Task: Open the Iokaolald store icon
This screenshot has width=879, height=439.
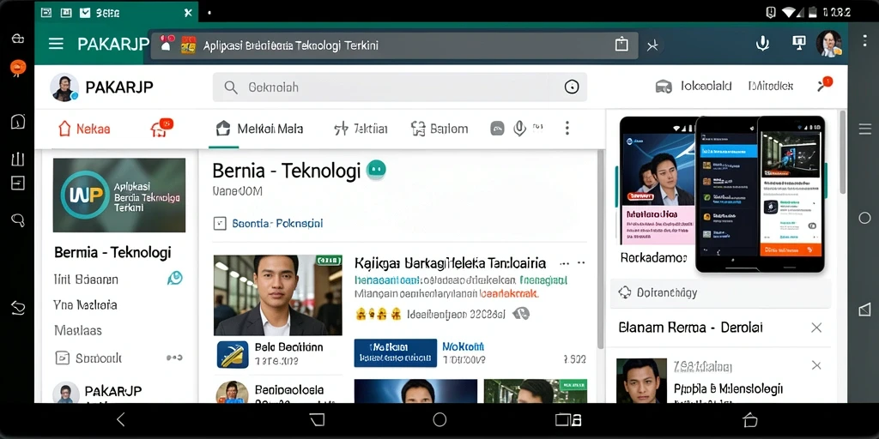Action: tap(664, 87)
